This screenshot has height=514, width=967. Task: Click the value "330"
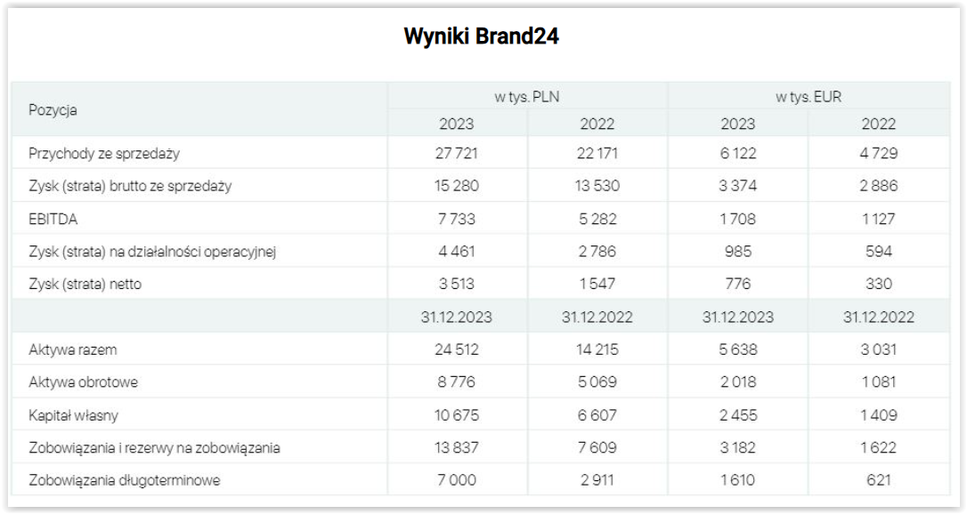click(878, 284)
